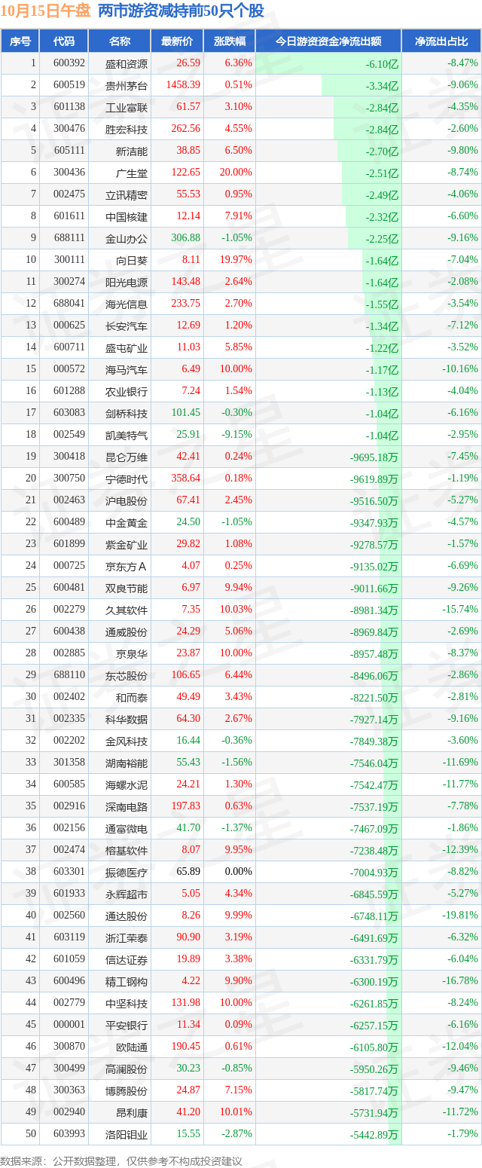Click the 代码 column header
This screenshot has height=1168, width=482.
(64, 41)
